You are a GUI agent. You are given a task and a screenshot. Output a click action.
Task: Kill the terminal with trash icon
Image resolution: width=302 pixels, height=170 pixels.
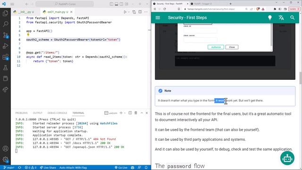click(x=136, y=113)
